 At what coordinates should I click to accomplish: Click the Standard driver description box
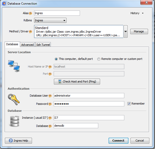pyautogui.click(x=79, y=31)
